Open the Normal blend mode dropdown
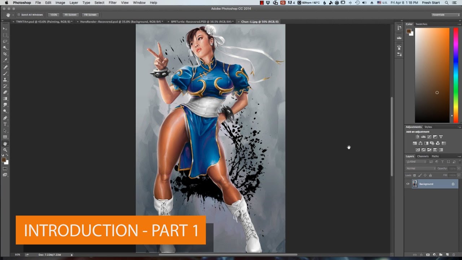This screenshot has width=462, height=260. tap(421, 169)
